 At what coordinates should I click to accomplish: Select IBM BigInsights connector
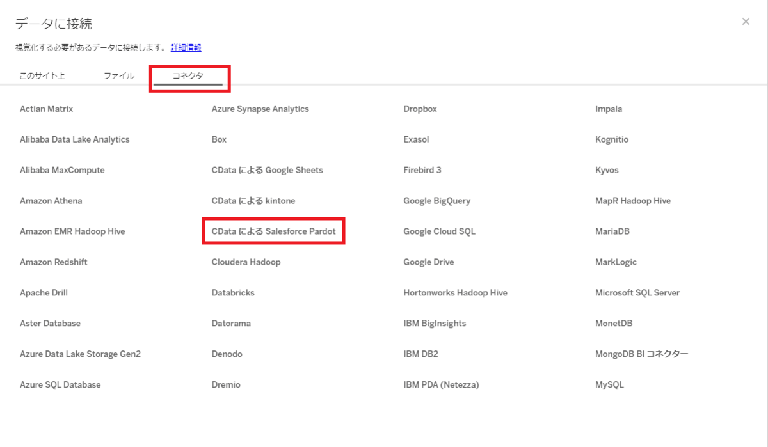435,324
